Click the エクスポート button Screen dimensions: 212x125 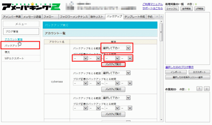click(199, 72)
